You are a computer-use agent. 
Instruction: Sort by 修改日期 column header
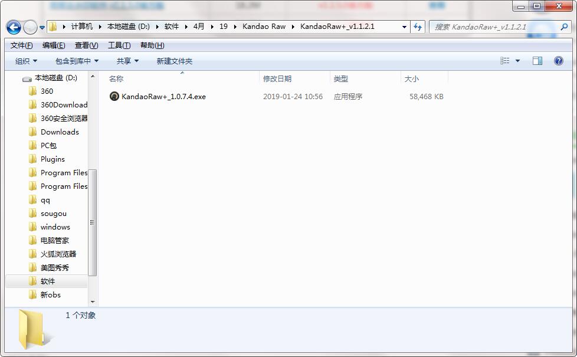pyautogui.click(x=277, y=78)
